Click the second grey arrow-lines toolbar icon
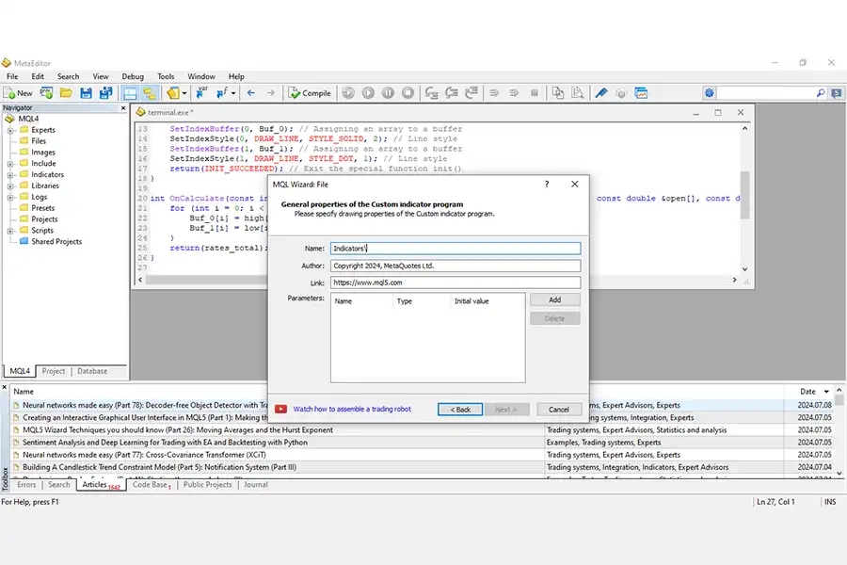This screenshot has width=847, height=565. coord(514,93)
